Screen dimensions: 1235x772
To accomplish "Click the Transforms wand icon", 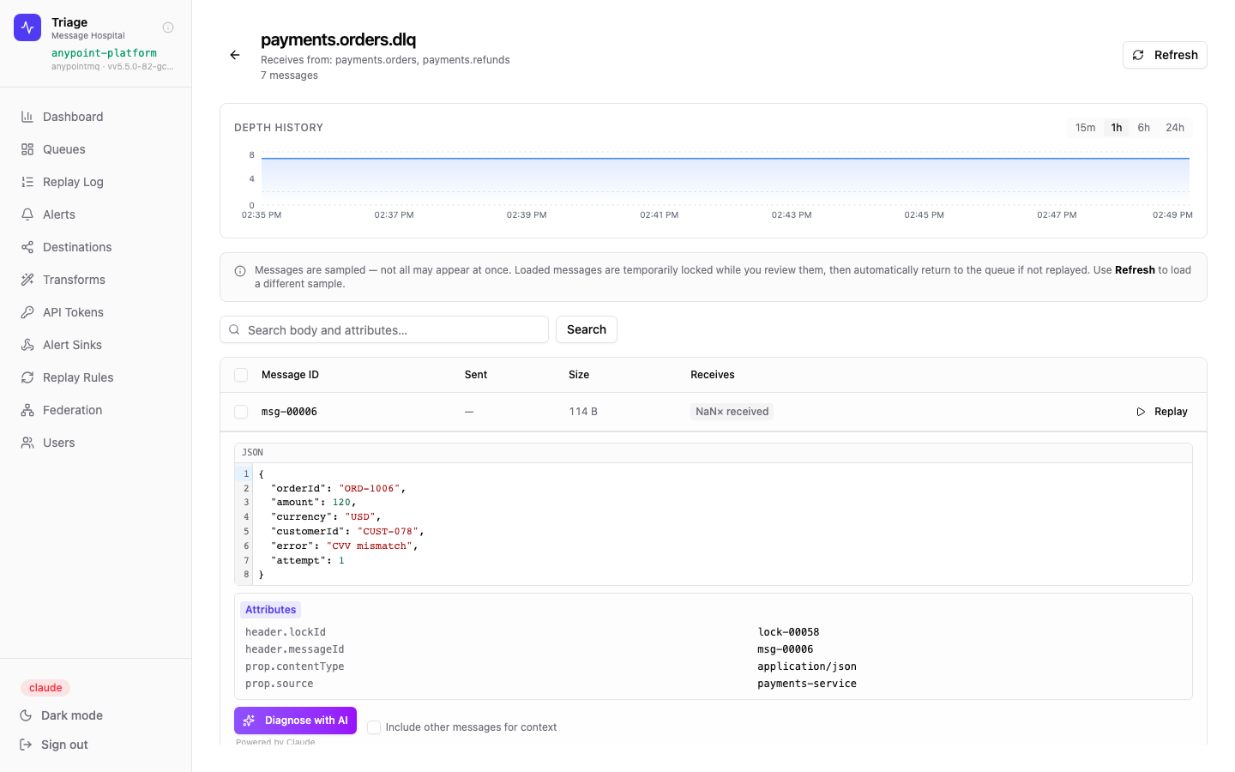I will [x=27, y=280].
